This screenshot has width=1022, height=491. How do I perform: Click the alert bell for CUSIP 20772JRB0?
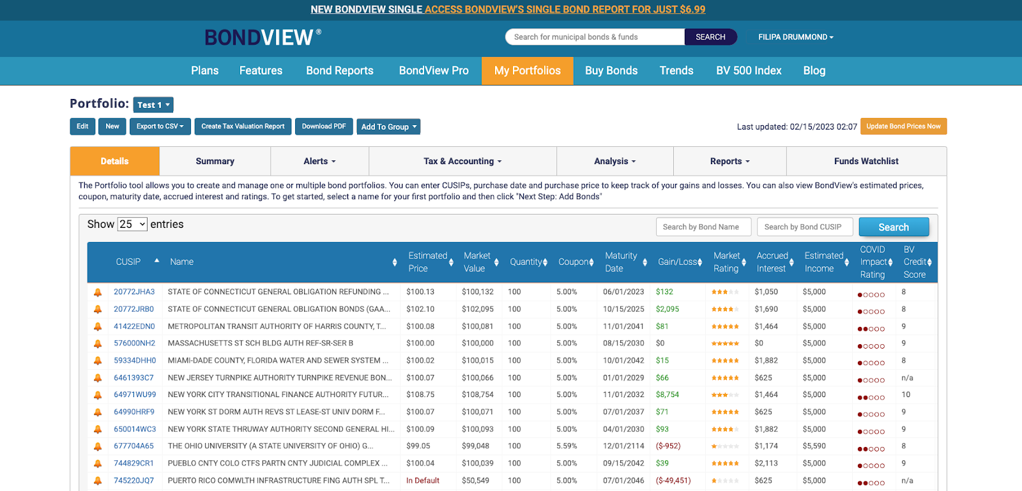pos(98,310)
